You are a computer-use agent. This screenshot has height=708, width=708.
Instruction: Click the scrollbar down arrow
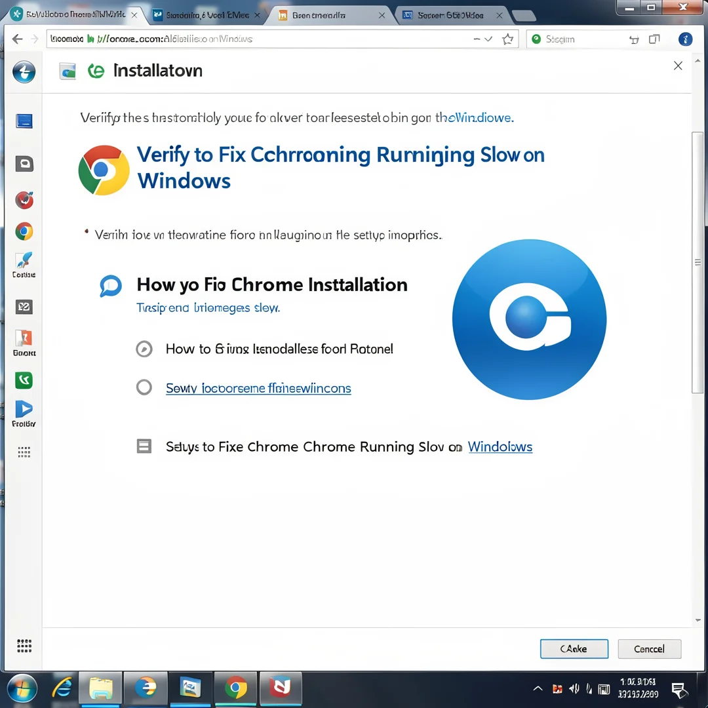click(698, 620)
